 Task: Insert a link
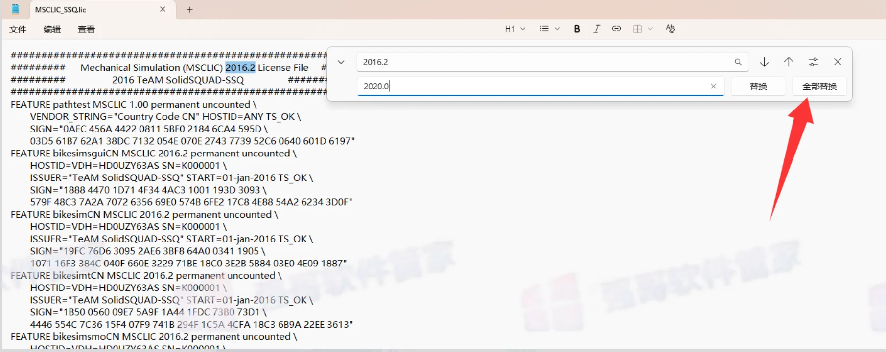[x=616, y=29]
